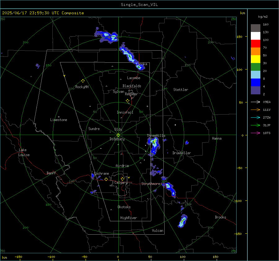This screenshot has height=261, width=279.
Task: Click the Banff label on map
Action: (51, 173)
